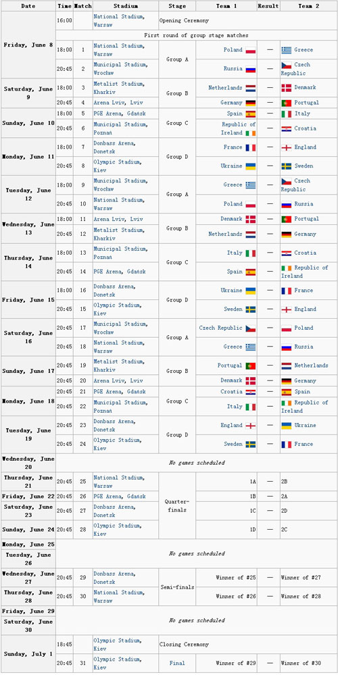Click the Stadium column header
This screenshot has height=675, width=338.
125,6
